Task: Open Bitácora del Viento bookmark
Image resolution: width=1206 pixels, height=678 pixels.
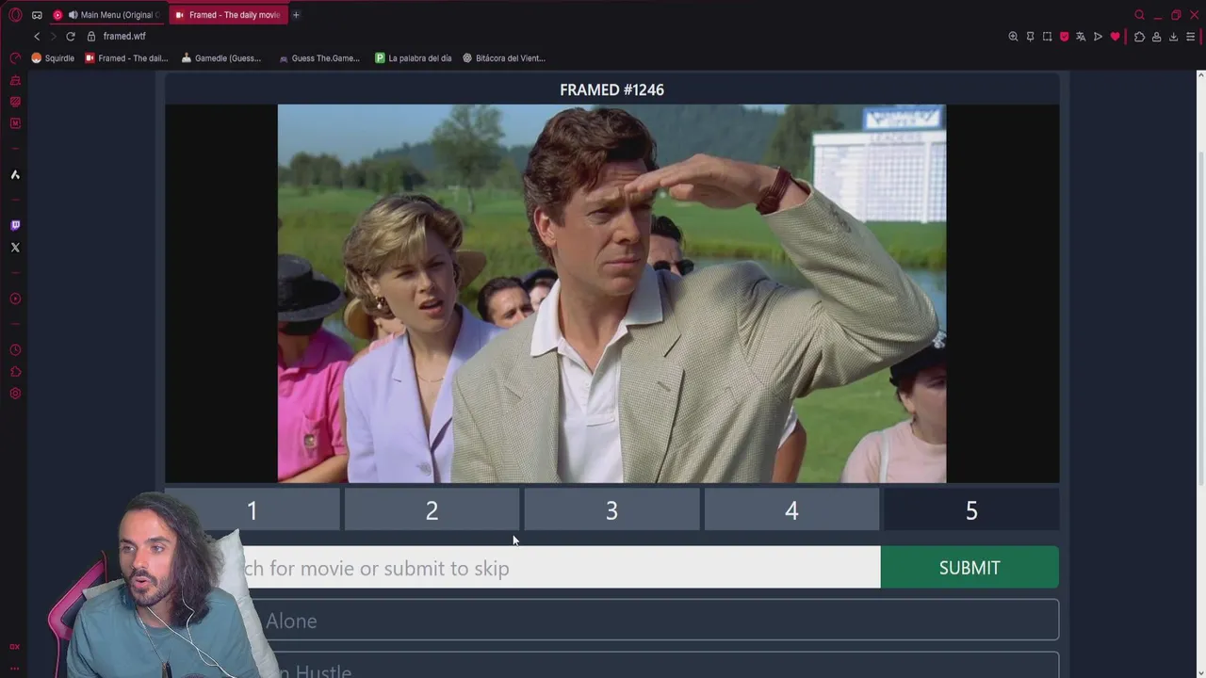Action: pyautogui.click(x=504, y=58)
